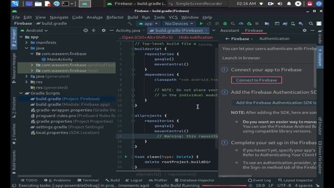Open Logcat tool window
Viewport: 334px width, 188px height.
(134, 180)
